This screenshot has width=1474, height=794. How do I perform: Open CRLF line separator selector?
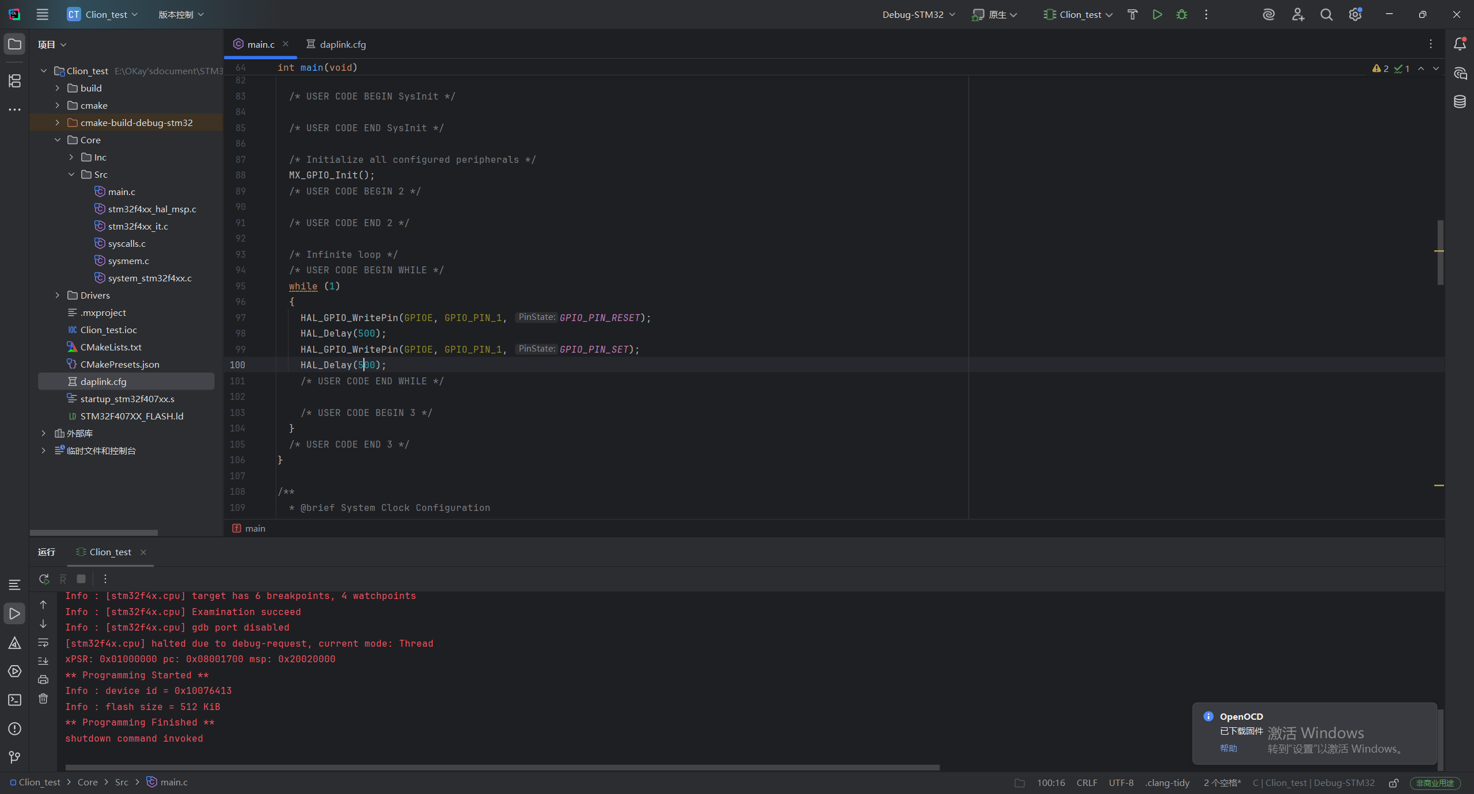pos(1086,783)
